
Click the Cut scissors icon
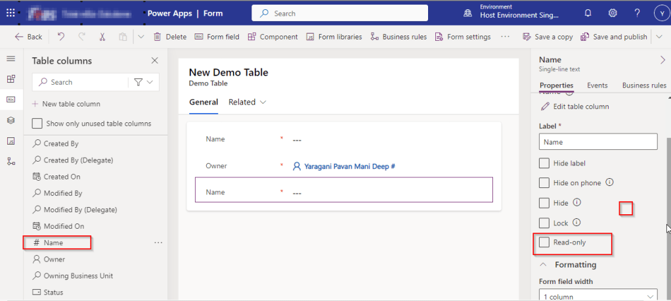[102, 37]
